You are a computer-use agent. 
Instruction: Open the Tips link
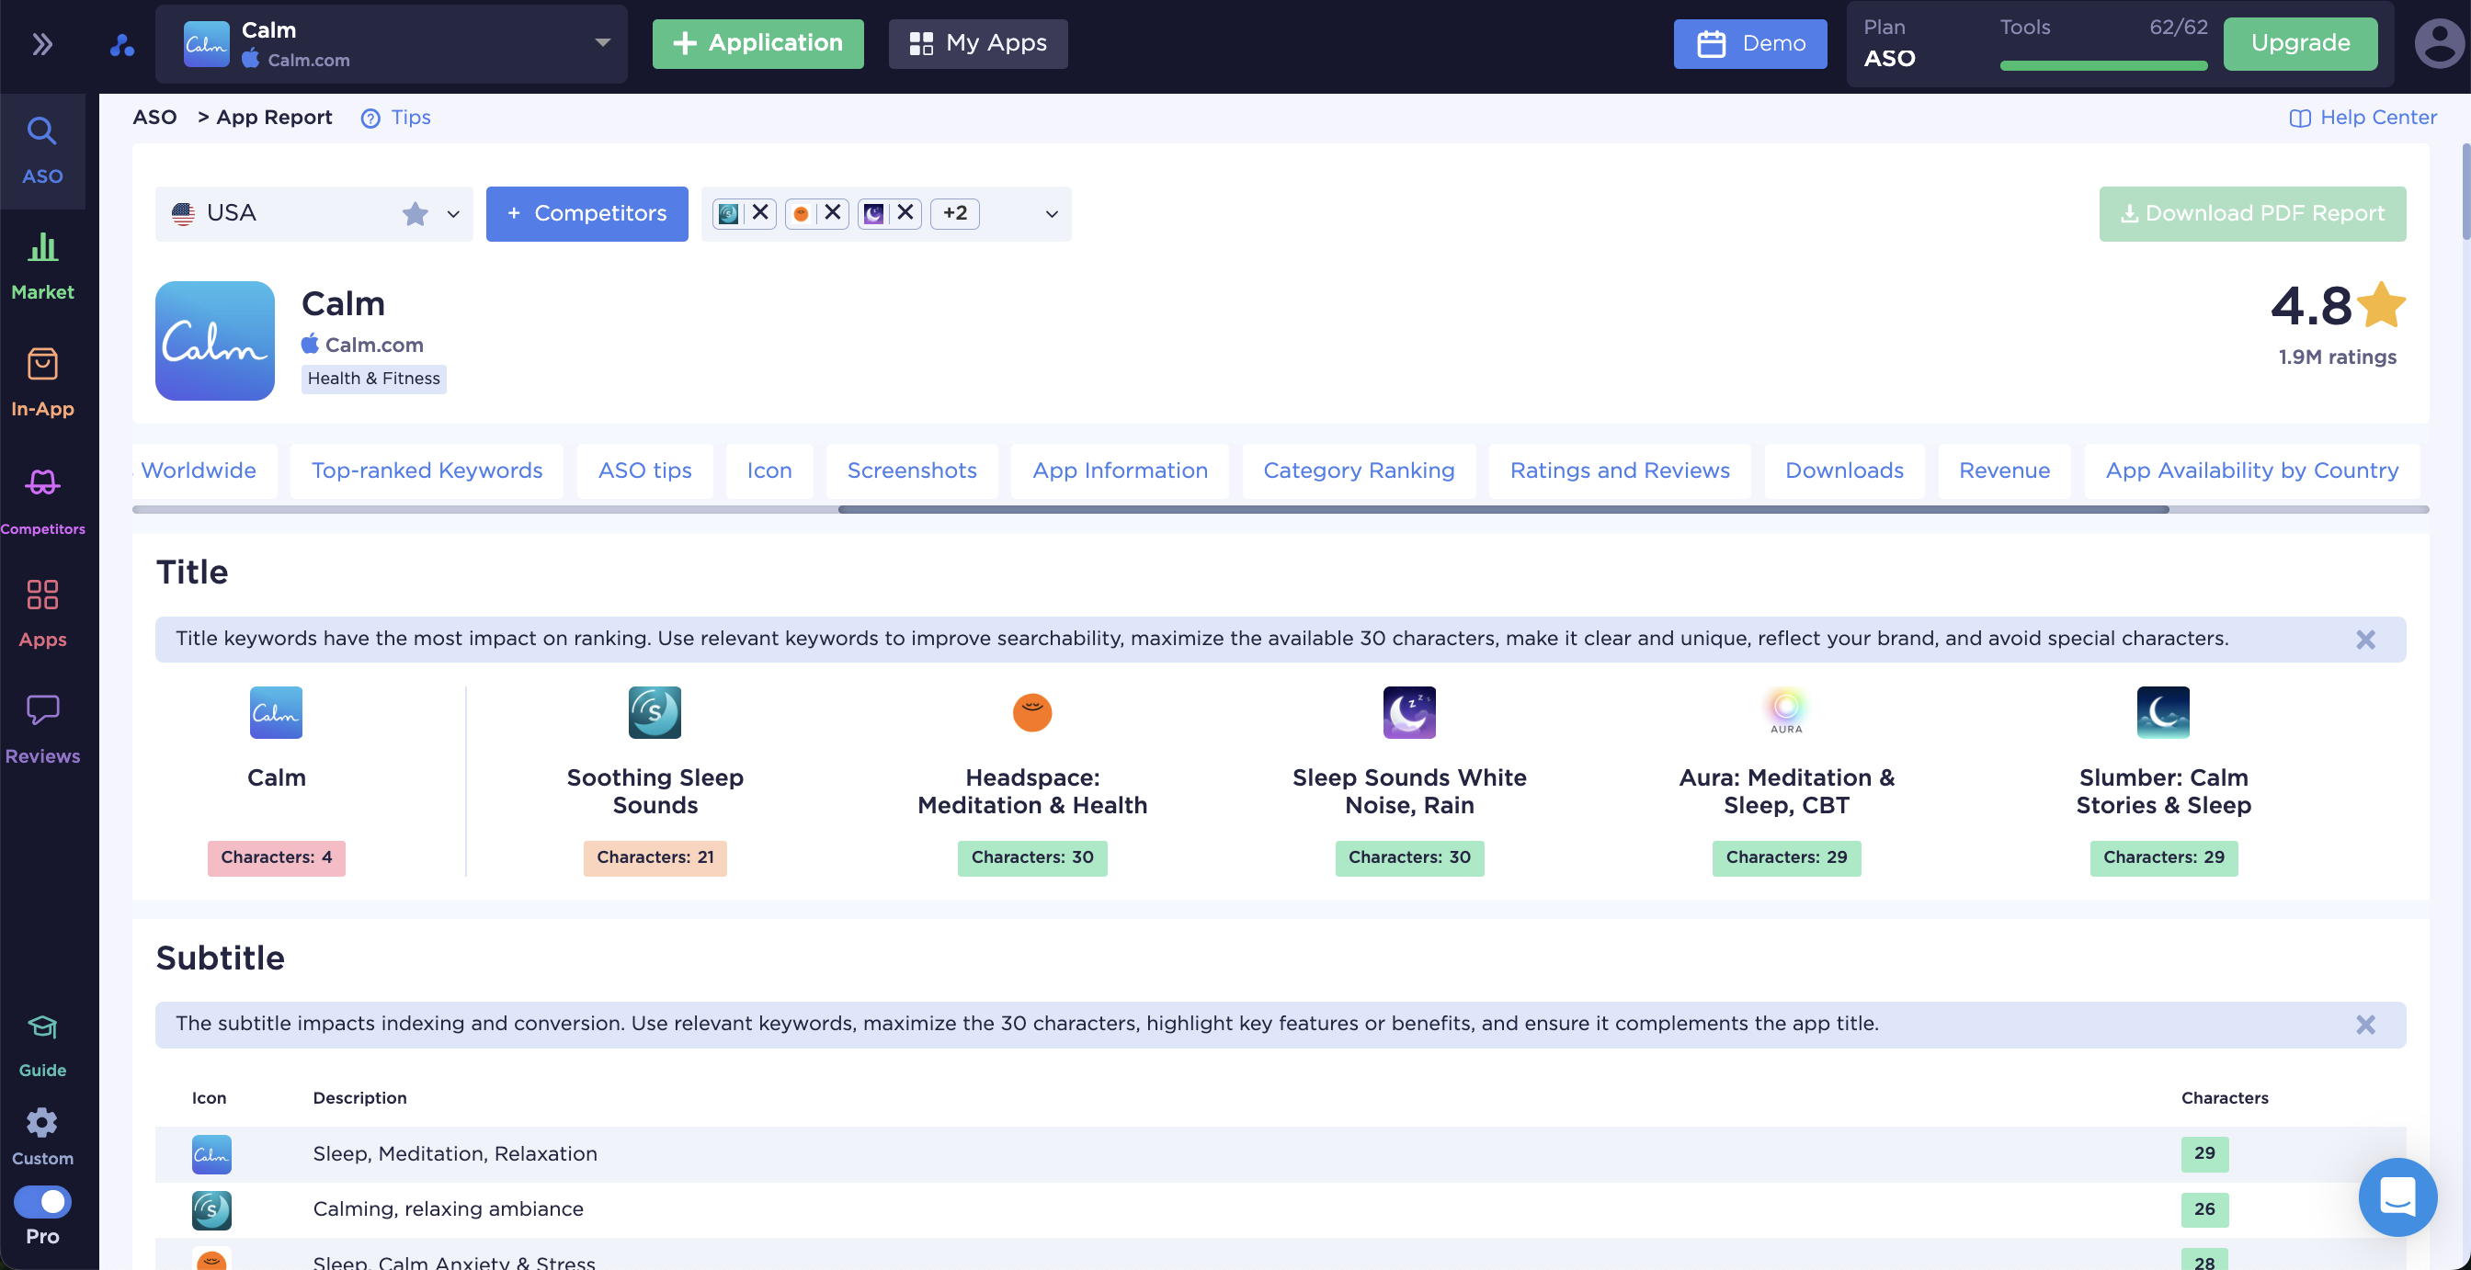click(x=396, y=118)
